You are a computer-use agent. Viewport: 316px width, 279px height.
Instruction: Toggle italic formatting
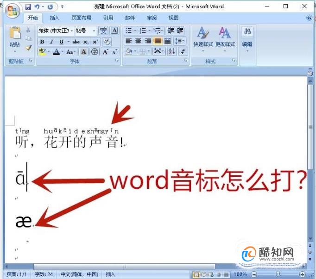point(51,42)
